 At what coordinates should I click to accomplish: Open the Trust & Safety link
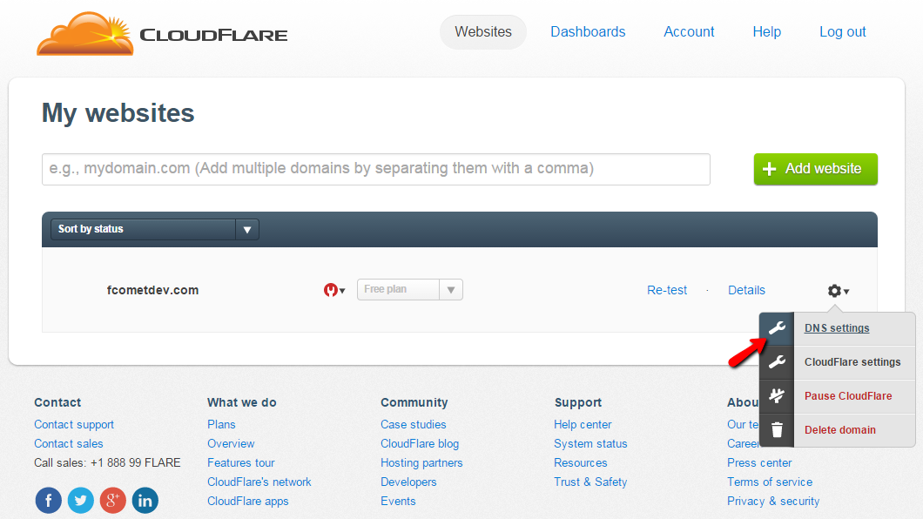590,482
